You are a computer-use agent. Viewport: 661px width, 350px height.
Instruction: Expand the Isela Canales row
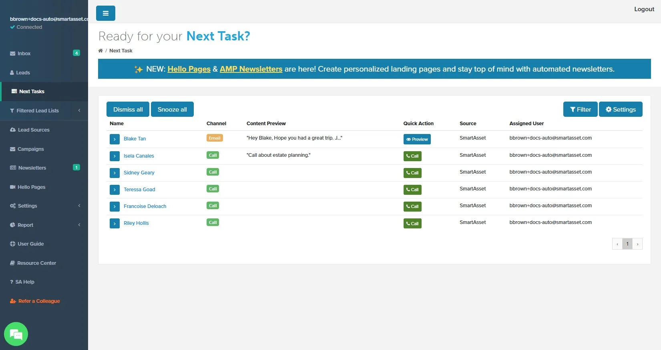coord(115,156)
